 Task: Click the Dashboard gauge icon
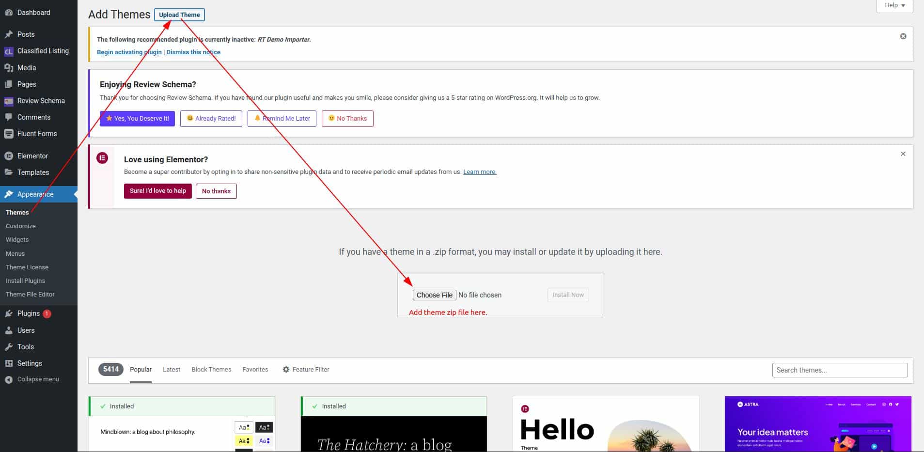tap(8, 13)
